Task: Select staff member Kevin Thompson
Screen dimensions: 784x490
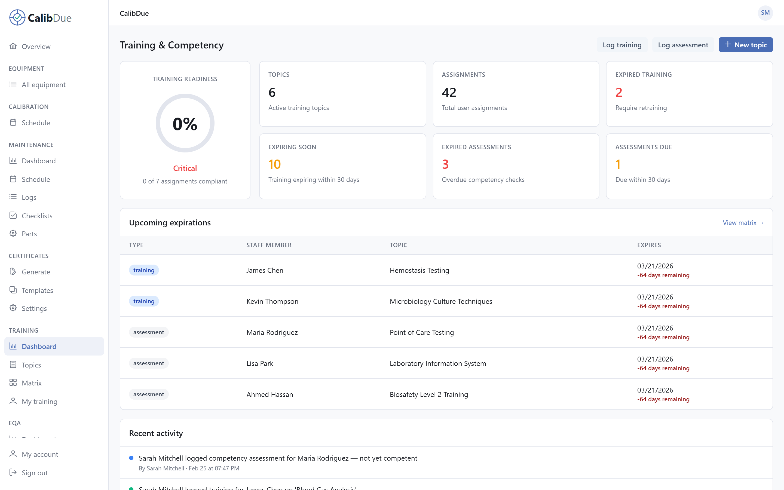Action: 272,301
